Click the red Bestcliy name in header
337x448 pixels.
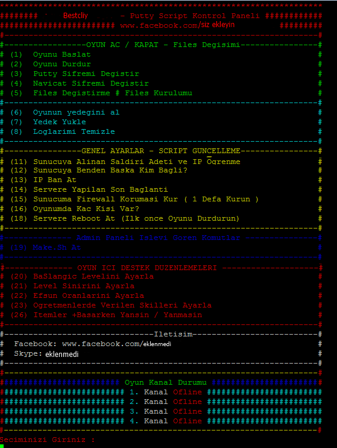click(x=75, y=16)
